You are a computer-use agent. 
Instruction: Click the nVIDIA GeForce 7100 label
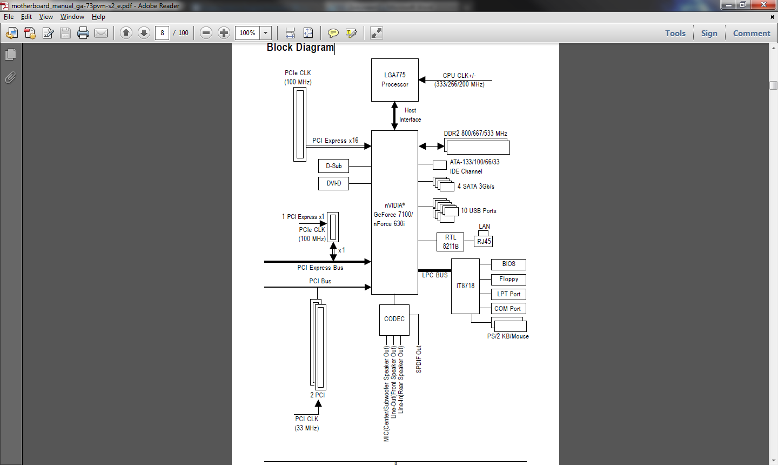(x=393, y=215)
